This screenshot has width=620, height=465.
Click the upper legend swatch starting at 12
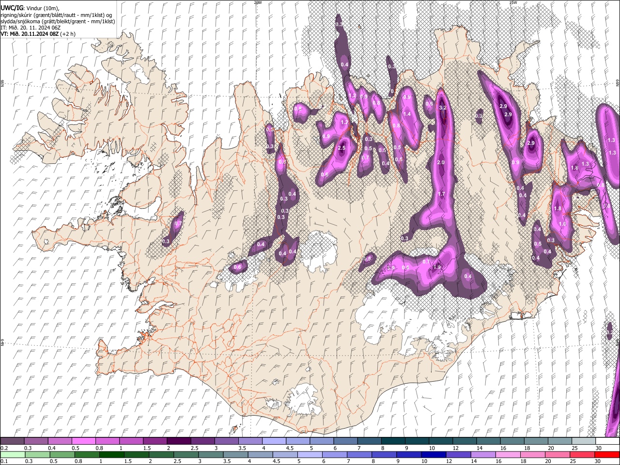[x=464, y=441]
